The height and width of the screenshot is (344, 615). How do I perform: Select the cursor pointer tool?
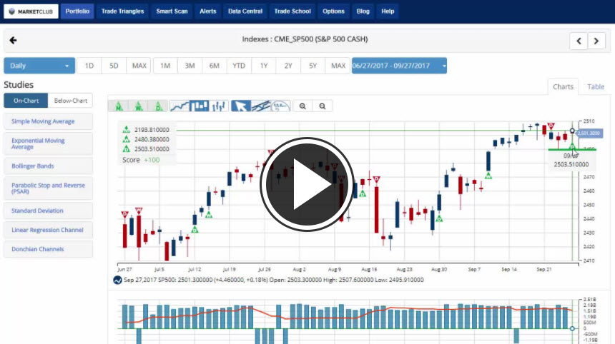241,106
